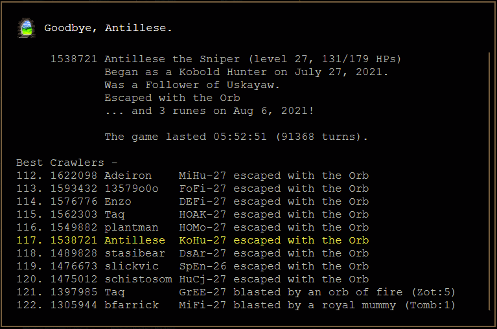Click Taq's HOAK-27 entry at rank 115
This screenshot has height=329, width=497.
click(192, 214)
